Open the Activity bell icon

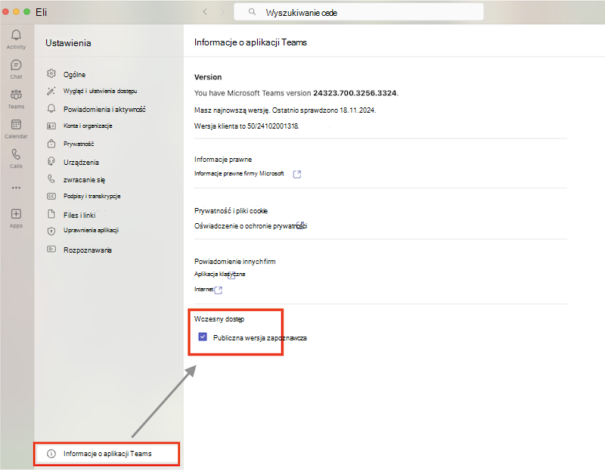click(16, 35)
